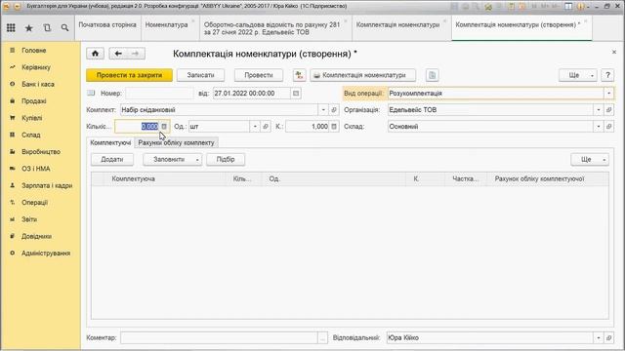Image resolution: width=625 pixels, height=351 pixels.
Task: Print via Комплектація номенклатури button
Action: click(362, 75)
